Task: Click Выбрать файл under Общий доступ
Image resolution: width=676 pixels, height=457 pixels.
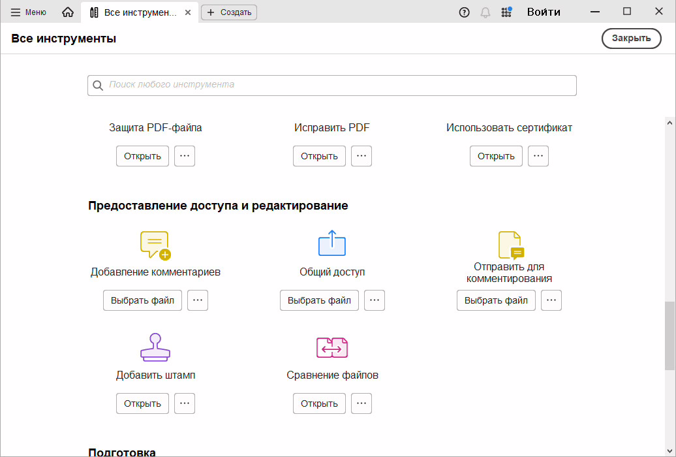Action: coord(319,300)
